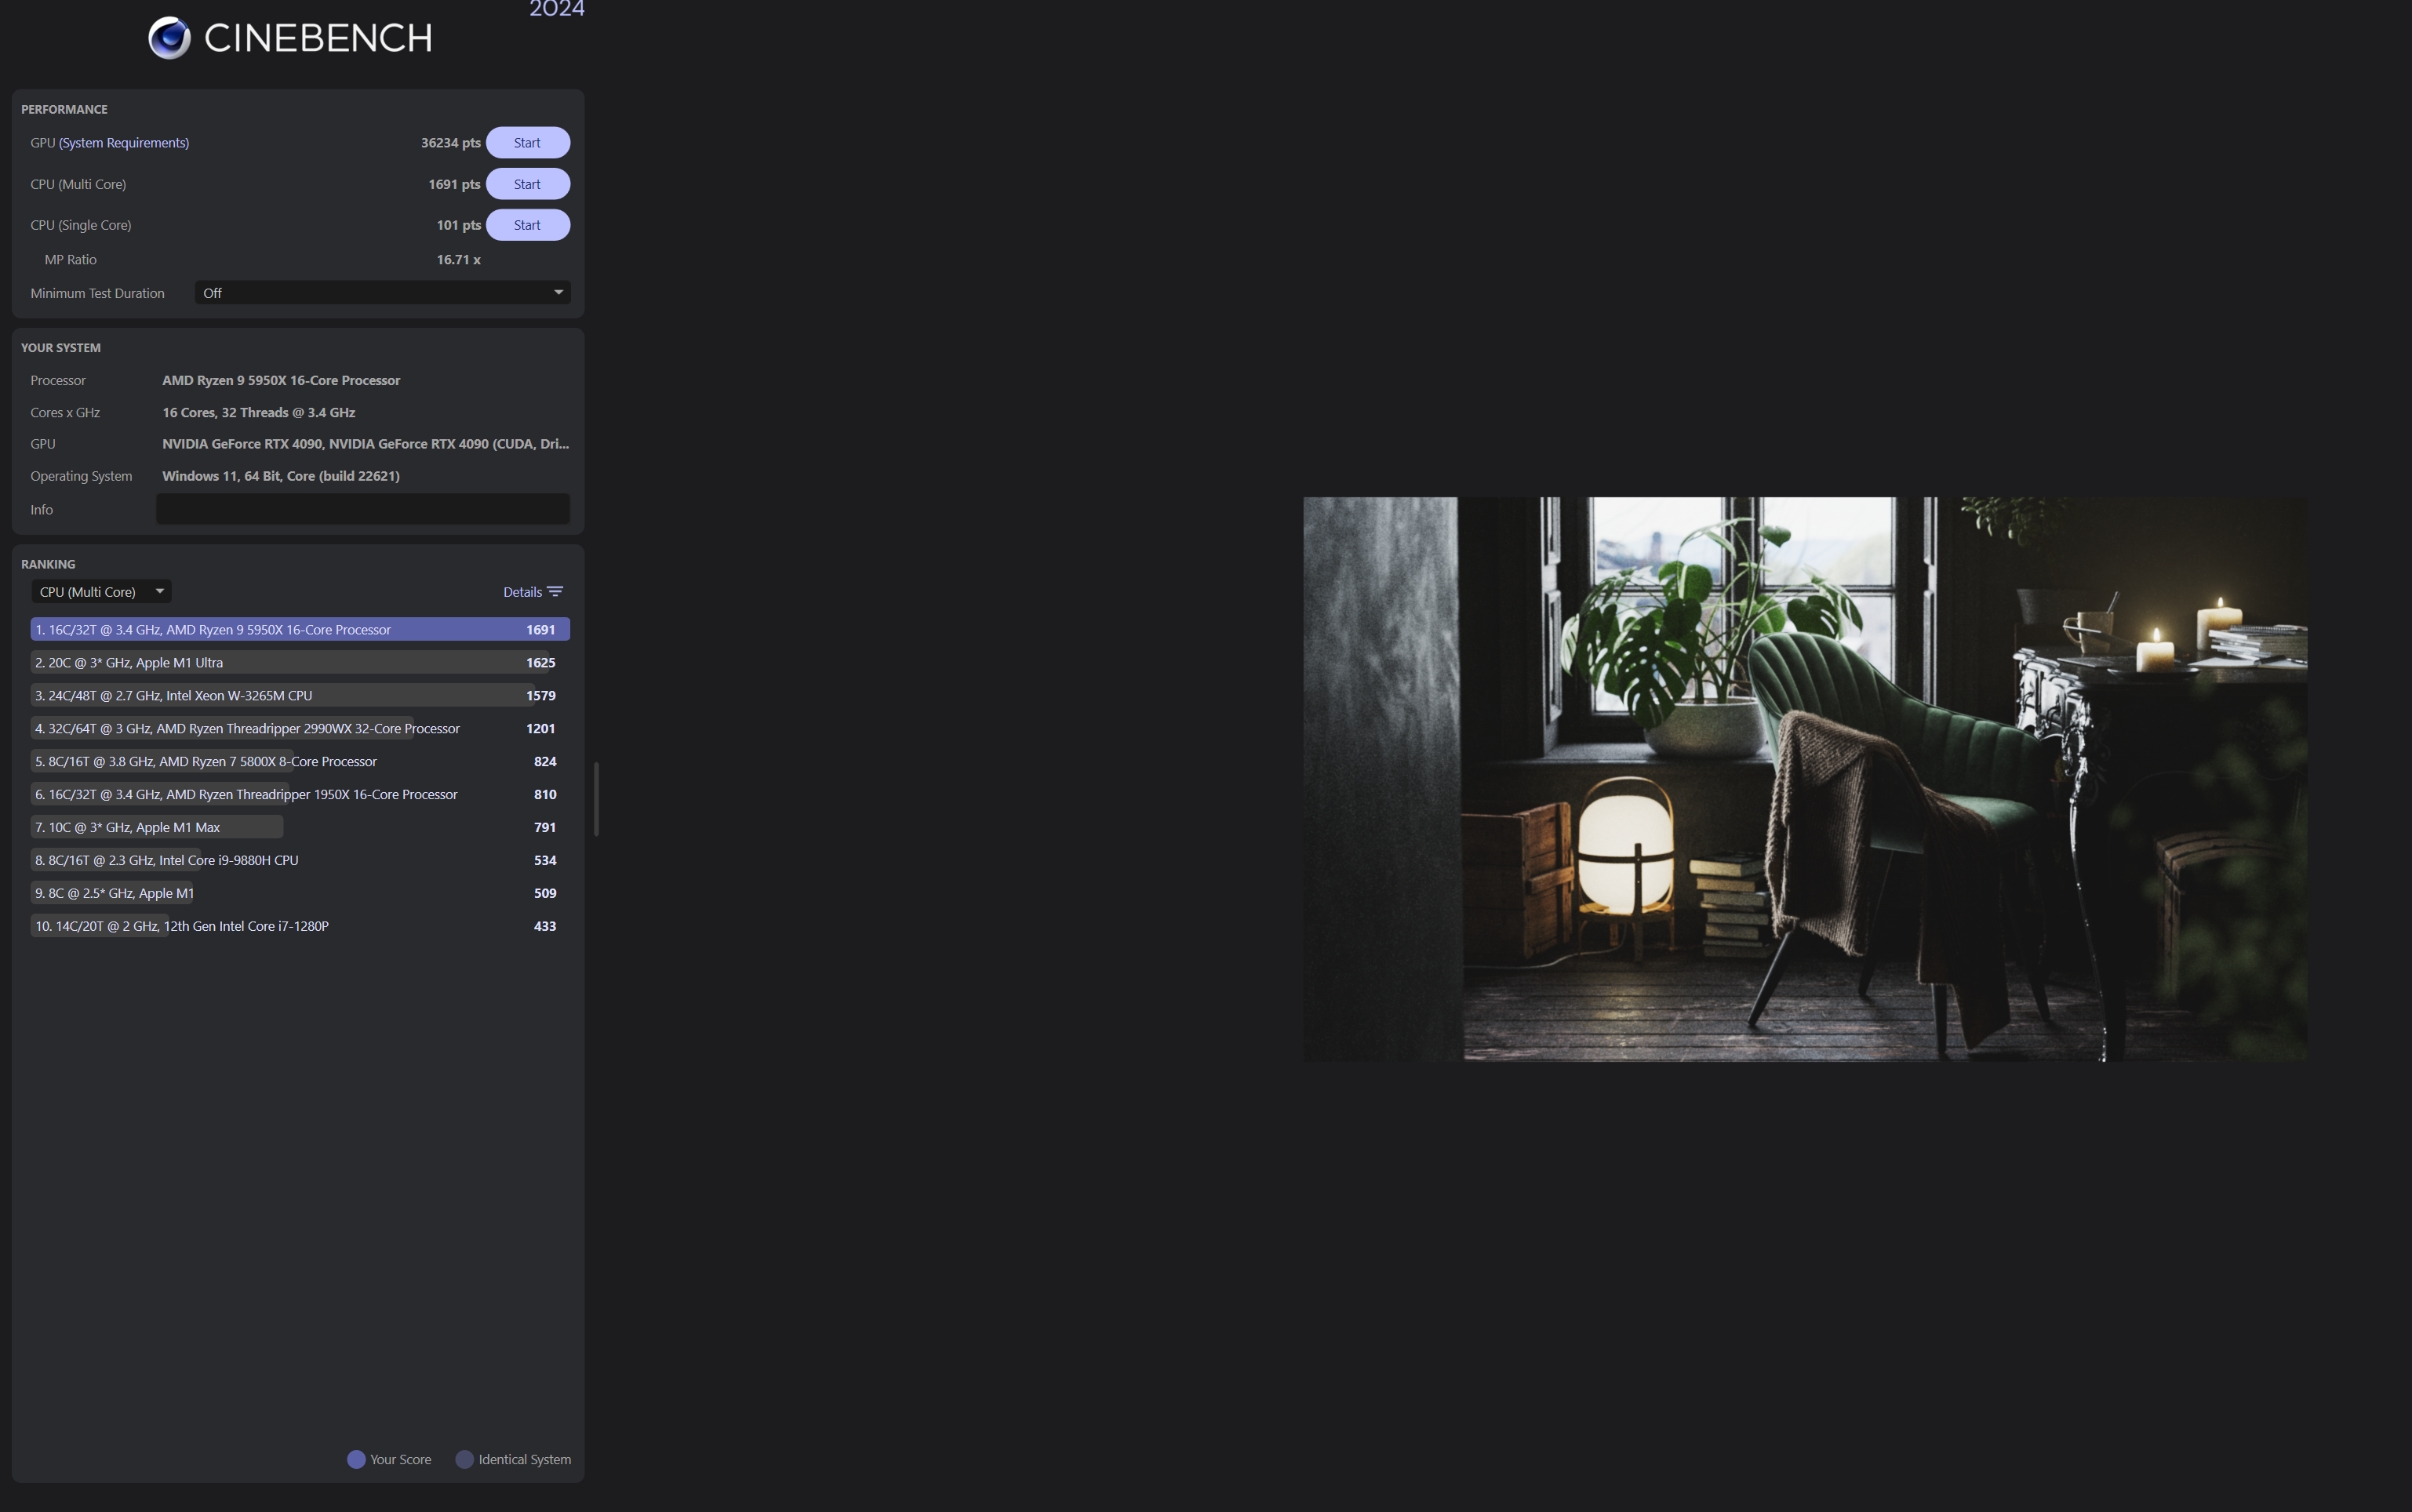This screenshot has height=1512, width=2412.
Task: Open the System Requirements link
Action: click(124, 143)
